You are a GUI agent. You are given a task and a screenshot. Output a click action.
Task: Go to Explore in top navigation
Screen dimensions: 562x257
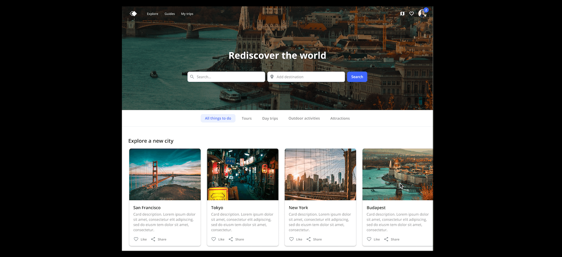(152, 14)
